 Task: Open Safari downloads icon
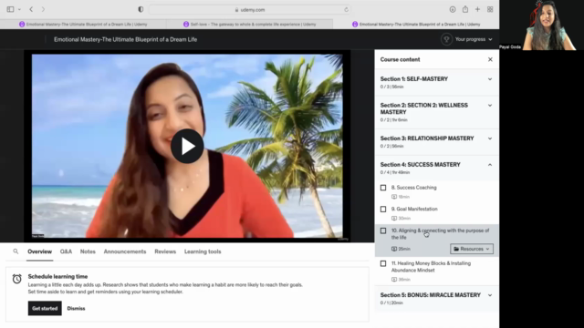click(x=453, y=10)
